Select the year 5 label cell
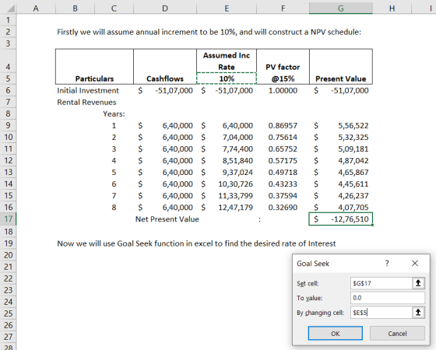 pos(114,172)
